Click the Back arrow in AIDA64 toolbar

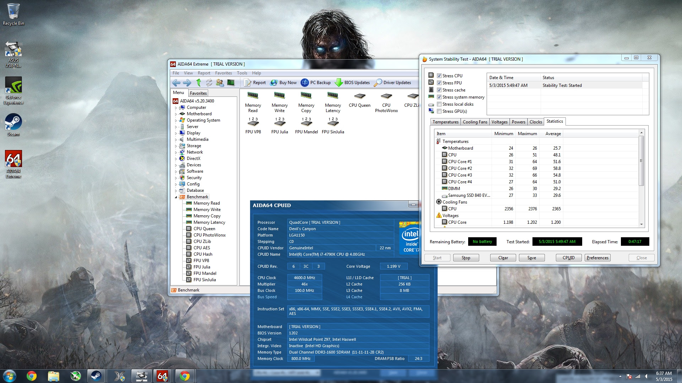(x=176, y=83)
